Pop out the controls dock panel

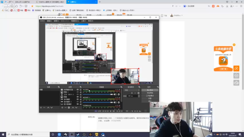point(158,87)
